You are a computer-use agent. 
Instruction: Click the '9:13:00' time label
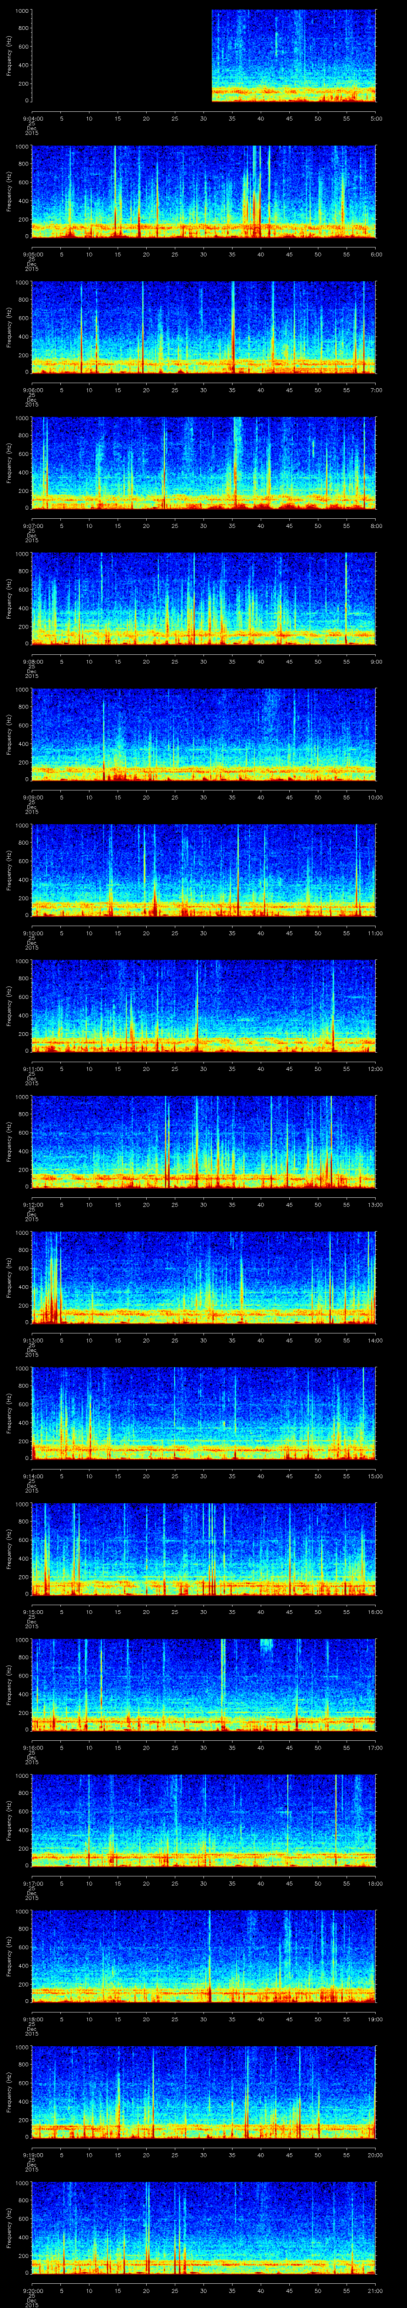[x=32, y=1339]
